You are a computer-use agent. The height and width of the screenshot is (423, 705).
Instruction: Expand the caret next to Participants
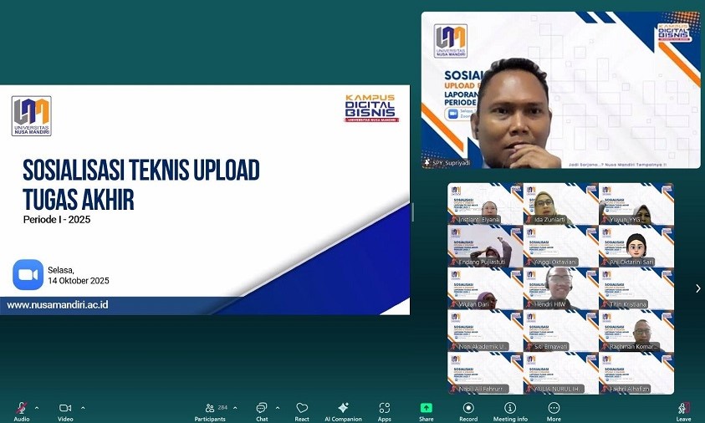point(235,408)
